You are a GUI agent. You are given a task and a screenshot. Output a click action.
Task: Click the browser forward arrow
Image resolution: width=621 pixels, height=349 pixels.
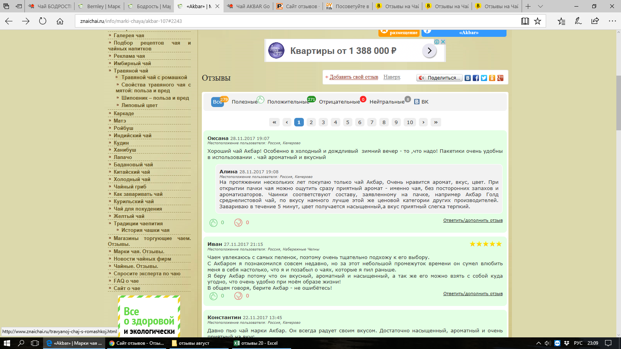26,21
